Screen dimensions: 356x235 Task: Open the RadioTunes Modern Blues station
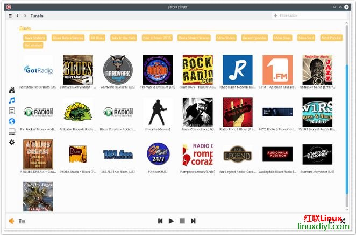[238, 70]
